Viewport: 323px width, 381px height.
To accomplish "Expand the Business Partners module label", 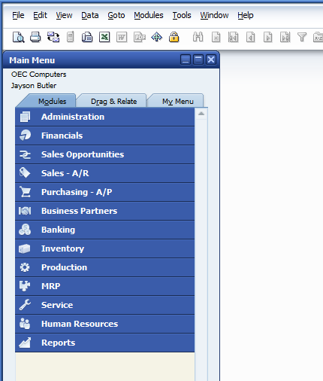I will pyautogui.click(x=80, y=211).
